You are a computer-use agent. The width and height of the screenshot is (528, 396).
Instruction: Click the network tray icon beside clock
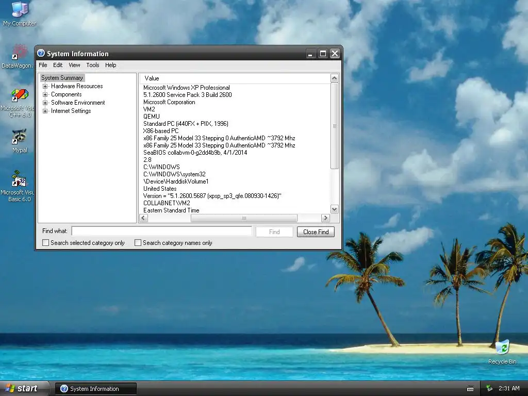click(x=489, y=389)
